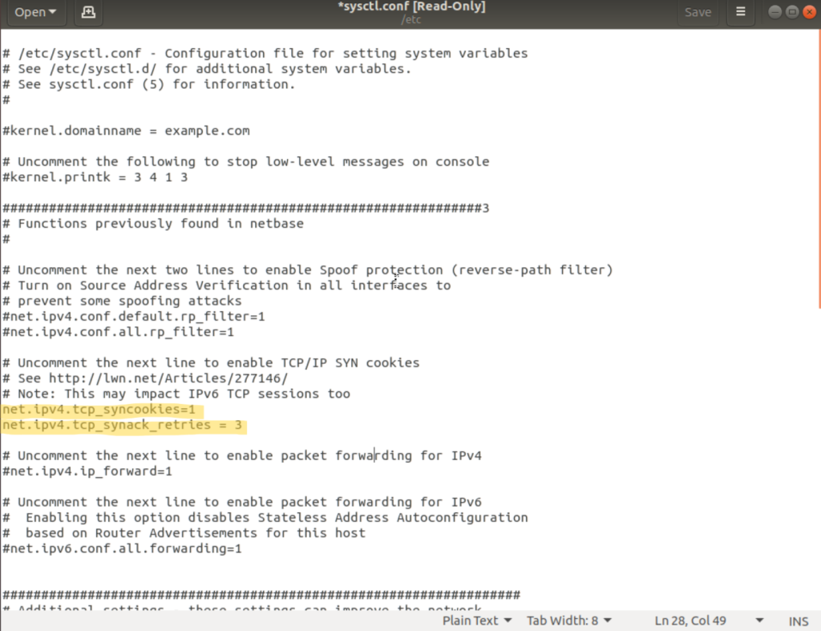The image size is (821, 631).
Task: Expand the recent documents arrow beside Open
Action: pyautogui.click(x=54, y=12)
